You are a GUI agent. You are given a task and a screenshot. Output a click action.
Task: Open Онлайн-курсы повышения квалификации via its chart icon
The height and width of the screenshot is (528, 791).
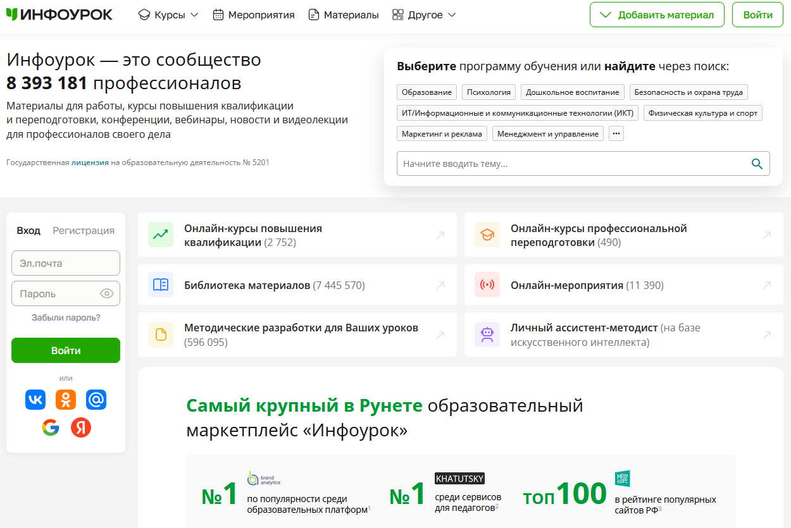tap(160, 235)
